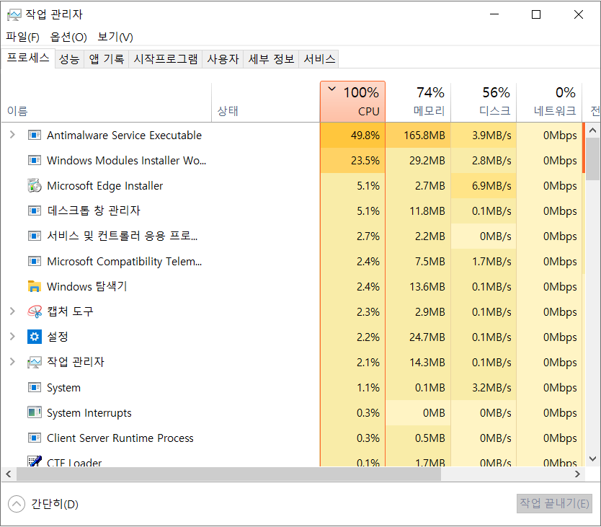
Task: Open the 파일(F) menu
Action: pos(22,37)
